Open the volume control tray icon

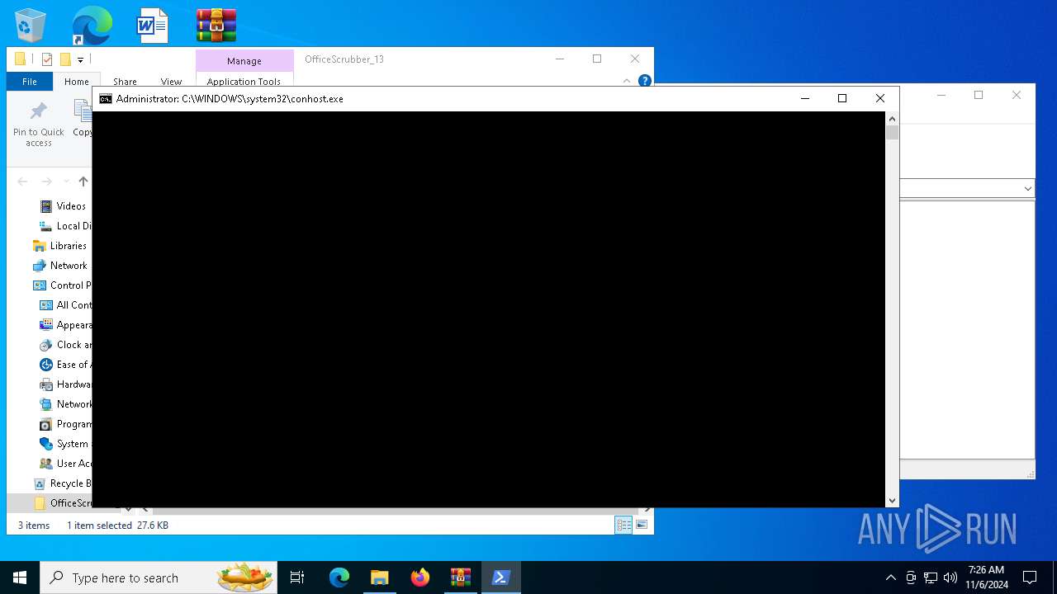pos(950,577)
